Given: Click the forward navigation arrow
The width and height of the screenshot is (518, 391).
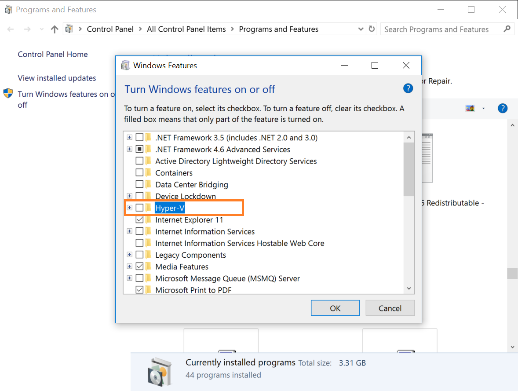Looking at the screenshot, I should click(x=27, y=29).
